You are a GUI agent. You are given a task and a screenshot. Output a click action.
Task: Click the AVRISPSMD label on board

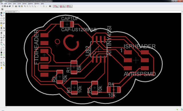140,74
